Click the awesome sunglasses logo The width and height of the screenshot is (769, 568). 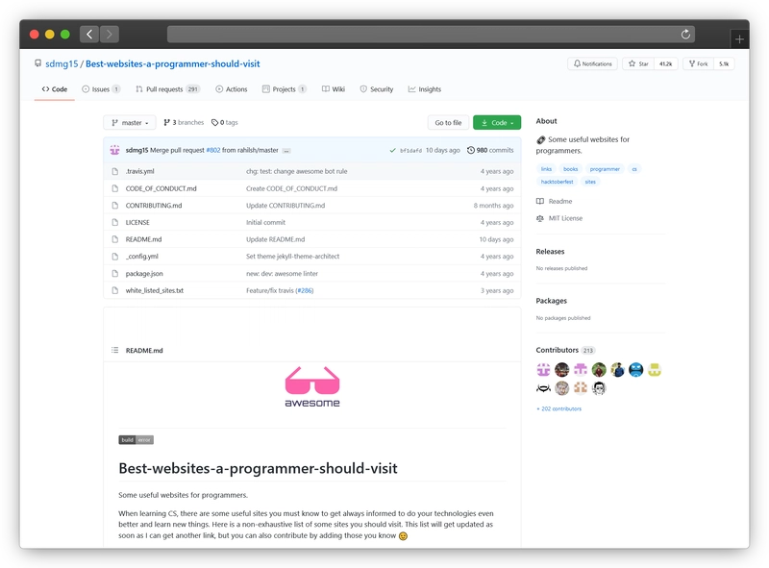click(x=312, y=386)
